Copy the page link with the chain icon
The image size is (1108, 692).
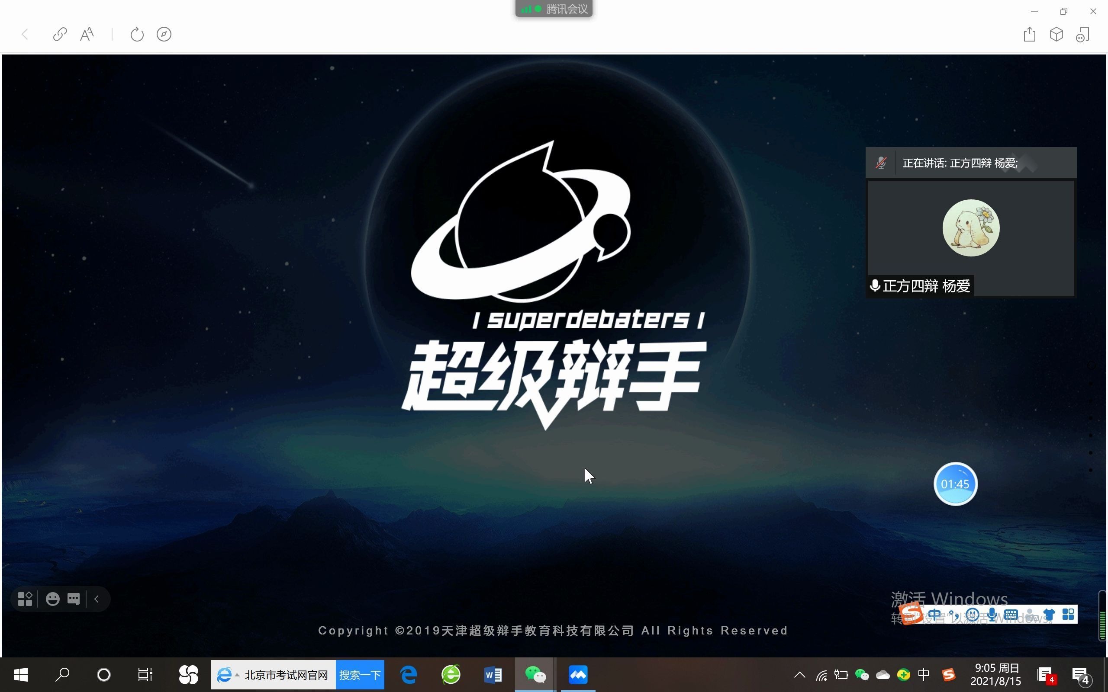point(60,34)
